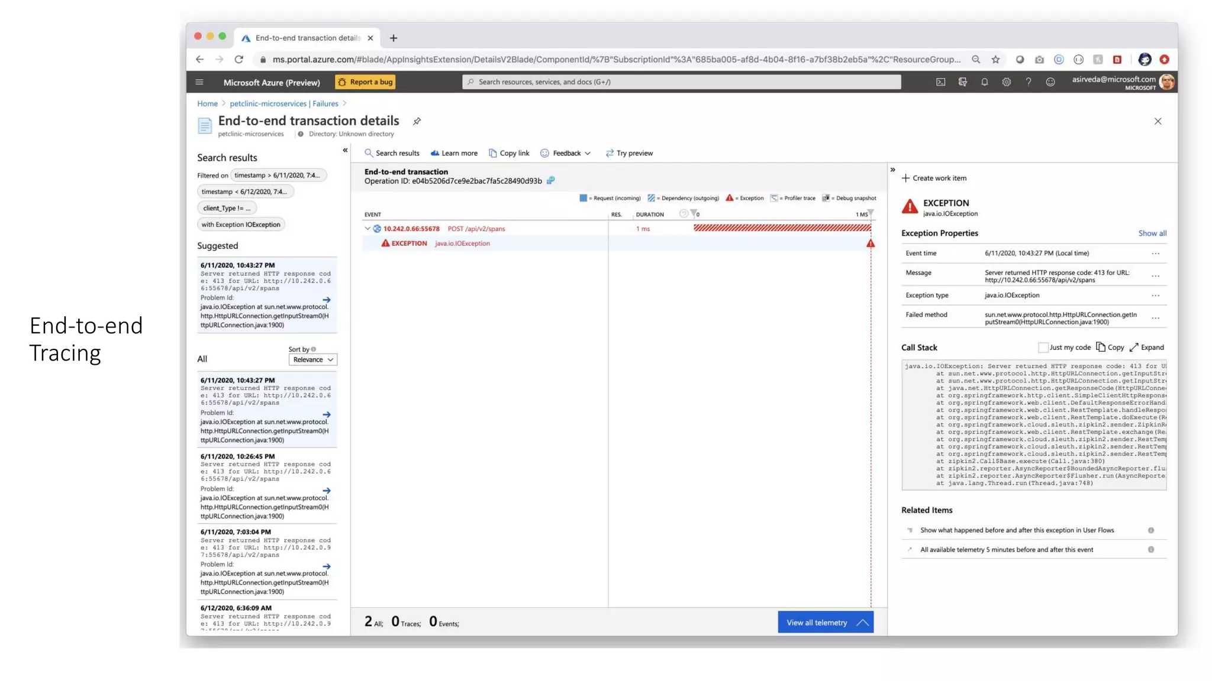This screenshot has width=1212, height=681.
Task: Collapse the 10.242.0.66:55678 request row
Action: [x=368, y=229]
